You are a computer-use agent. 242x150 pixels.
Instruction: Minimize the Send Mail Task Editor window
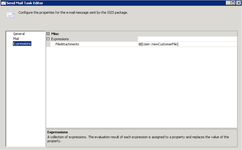click(x=228, y=3)
